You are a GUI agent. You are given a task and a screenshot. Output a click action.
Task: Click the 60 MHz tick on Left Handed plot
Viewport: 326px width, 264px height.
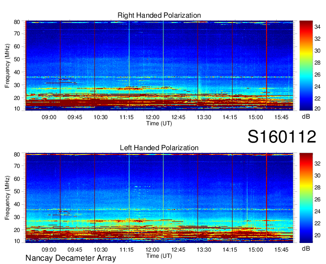[x=17, y=178]
